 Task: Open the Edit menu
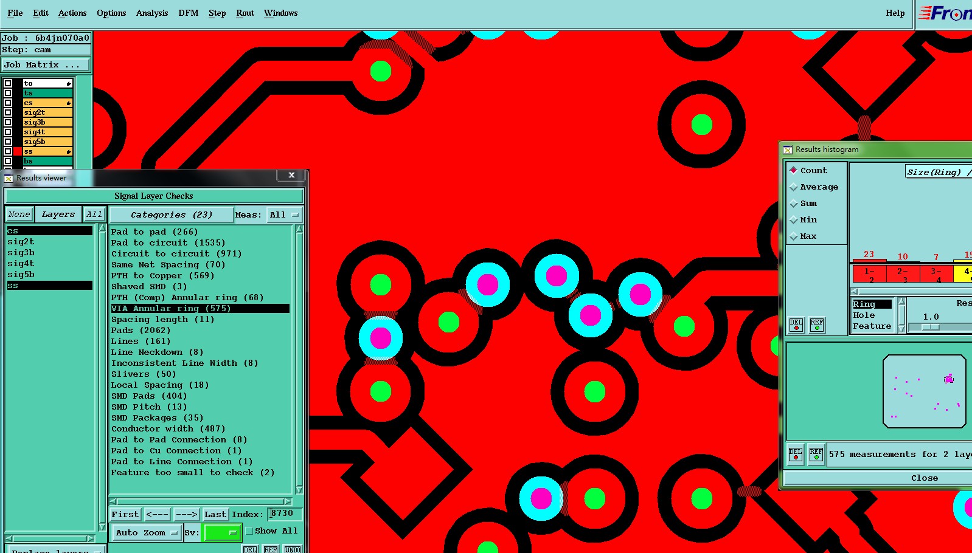41,13
